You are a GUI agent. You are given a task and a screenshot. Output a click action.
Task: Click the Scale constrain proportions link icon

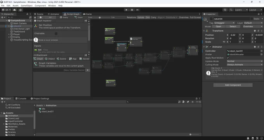click(x=224, y=42)
